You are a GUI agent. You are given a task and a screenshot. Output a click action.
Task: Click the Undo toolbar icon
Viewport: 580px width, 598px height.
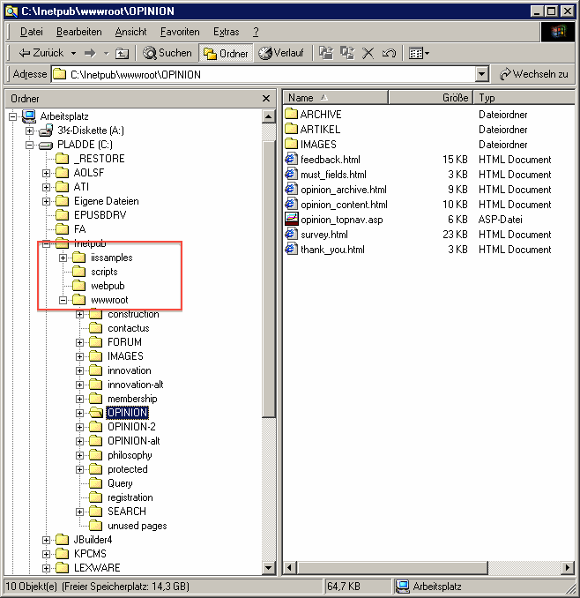[x=389, y=54]
